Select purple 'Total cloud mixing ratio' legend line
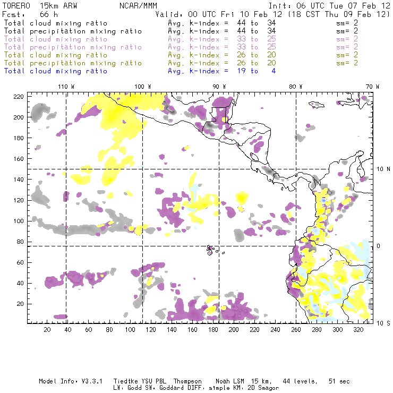The height and width of the screenshot is (393, 393). 56,39
